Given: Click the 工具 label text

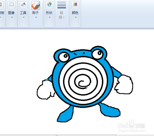Looking at the screenshot, I should [x=23, y=13].
